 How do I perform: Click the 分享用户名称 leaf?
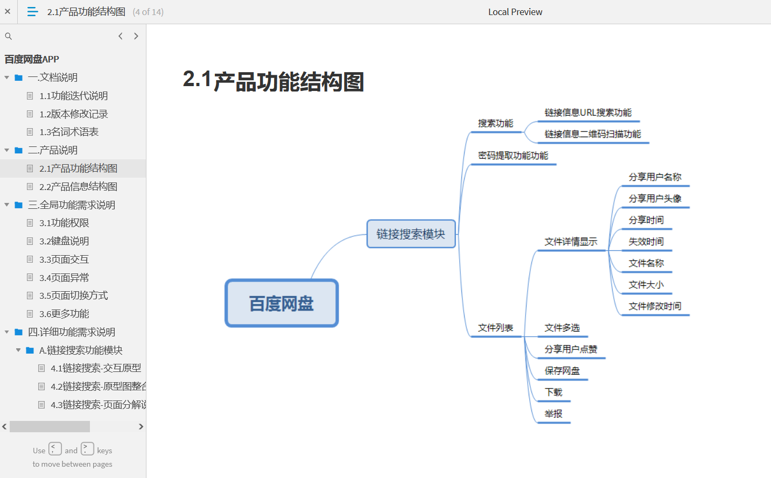(655, 177)
